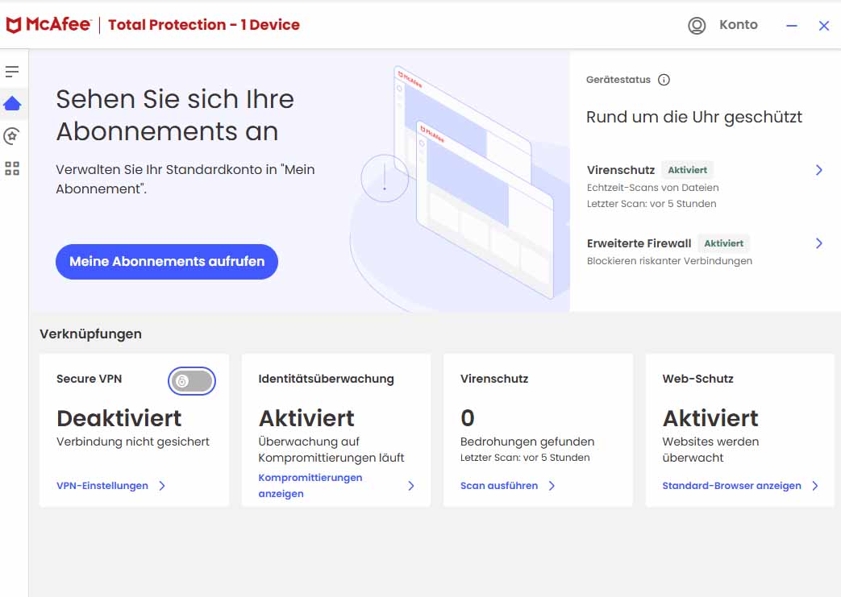Select the Secure VPN card title
The image size is (841, 597).
click(89, 379)
